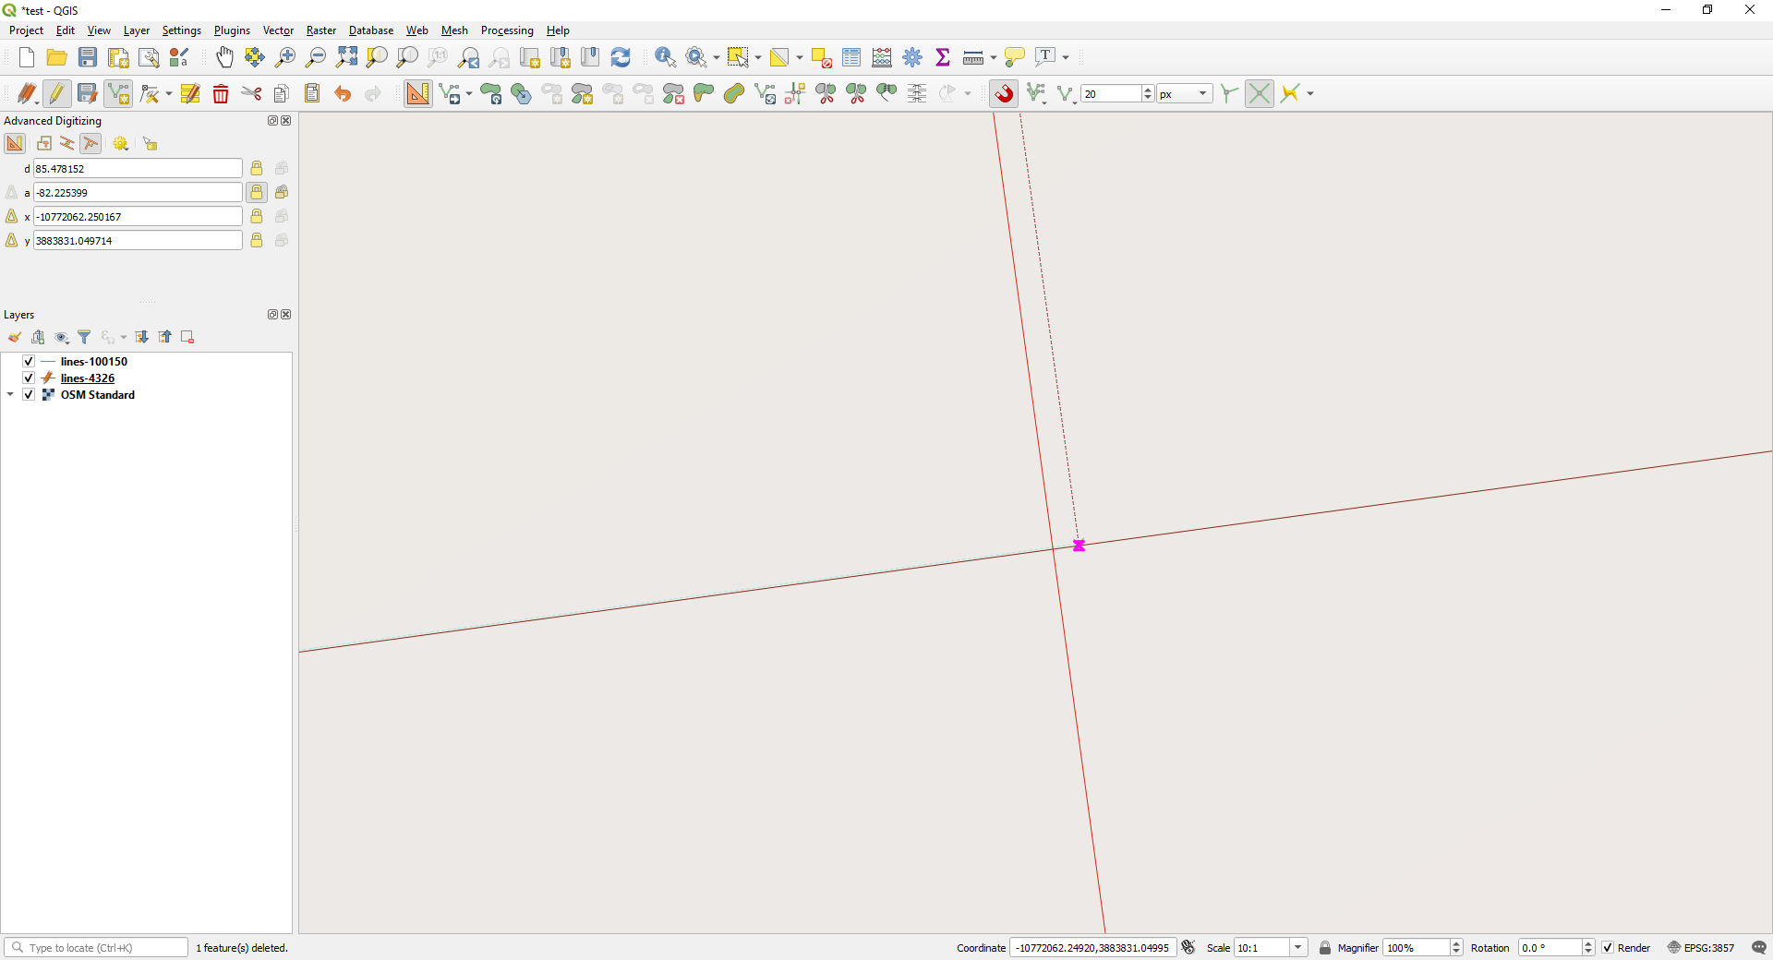
Task: Click Filter Legend funnel icon in Layers panel
Action: (x=84, y=337)
